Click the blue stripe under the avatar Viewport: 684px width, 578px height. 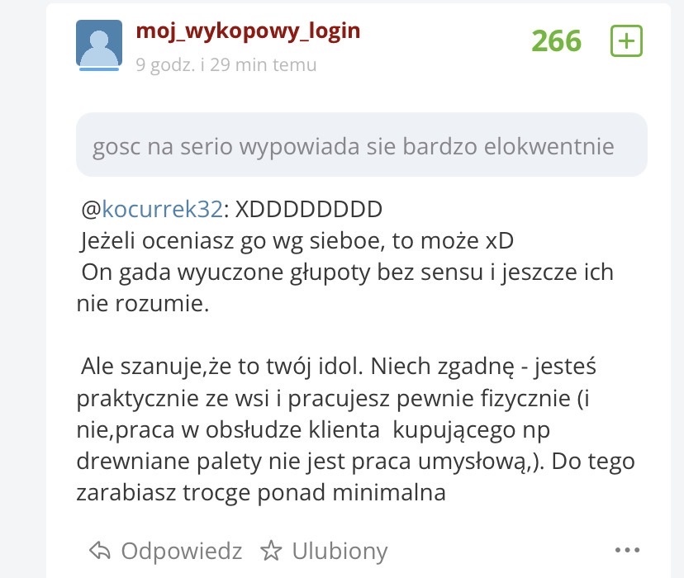[x=99, y=69]
